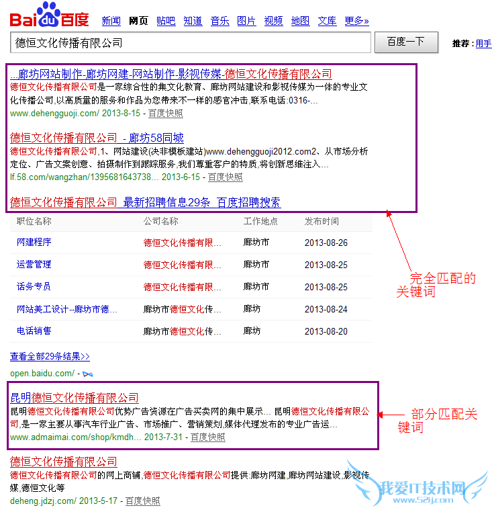Click the www.dehengguoji.com URL text
The height and width of the screenshot is (510, 492).
tap(54, 113)
